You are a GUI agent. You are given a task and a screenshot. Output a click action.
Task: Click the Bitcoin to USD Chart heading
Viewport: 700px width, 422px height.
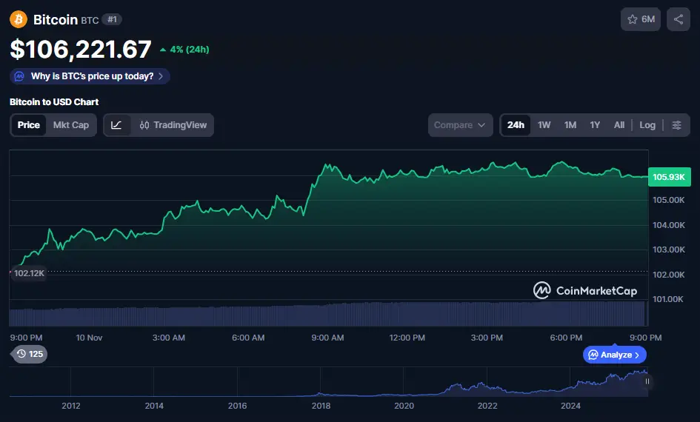(x=54, y=102)
